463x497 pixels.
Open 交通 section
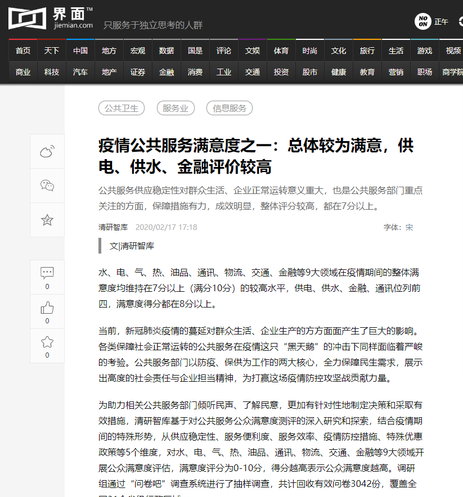(253, 72)
